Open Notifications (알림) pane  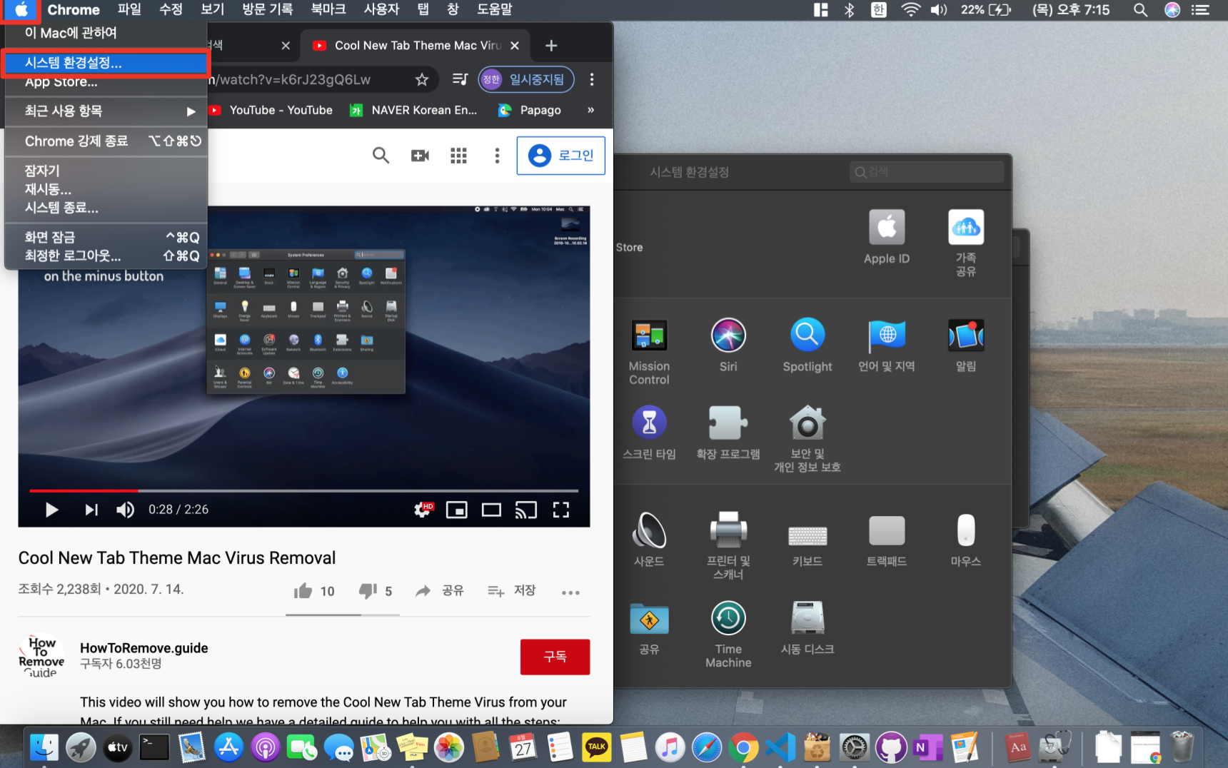click(966, 345)
